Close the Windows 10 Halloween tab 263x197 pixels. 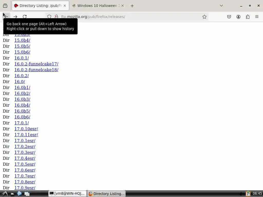(x=123, y=6)
